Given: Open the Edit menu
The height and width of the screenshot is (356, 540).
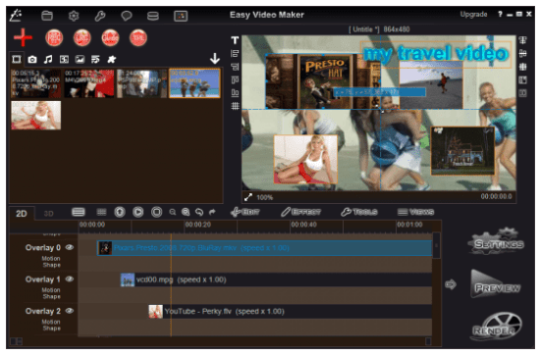Looking at the screenshot, I should point(245,212).
